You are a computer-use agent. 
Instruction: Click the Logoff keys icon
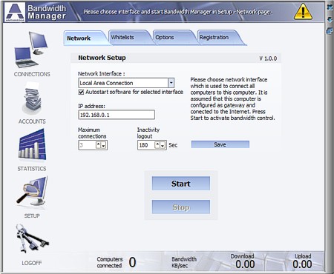tap(32, 239)
